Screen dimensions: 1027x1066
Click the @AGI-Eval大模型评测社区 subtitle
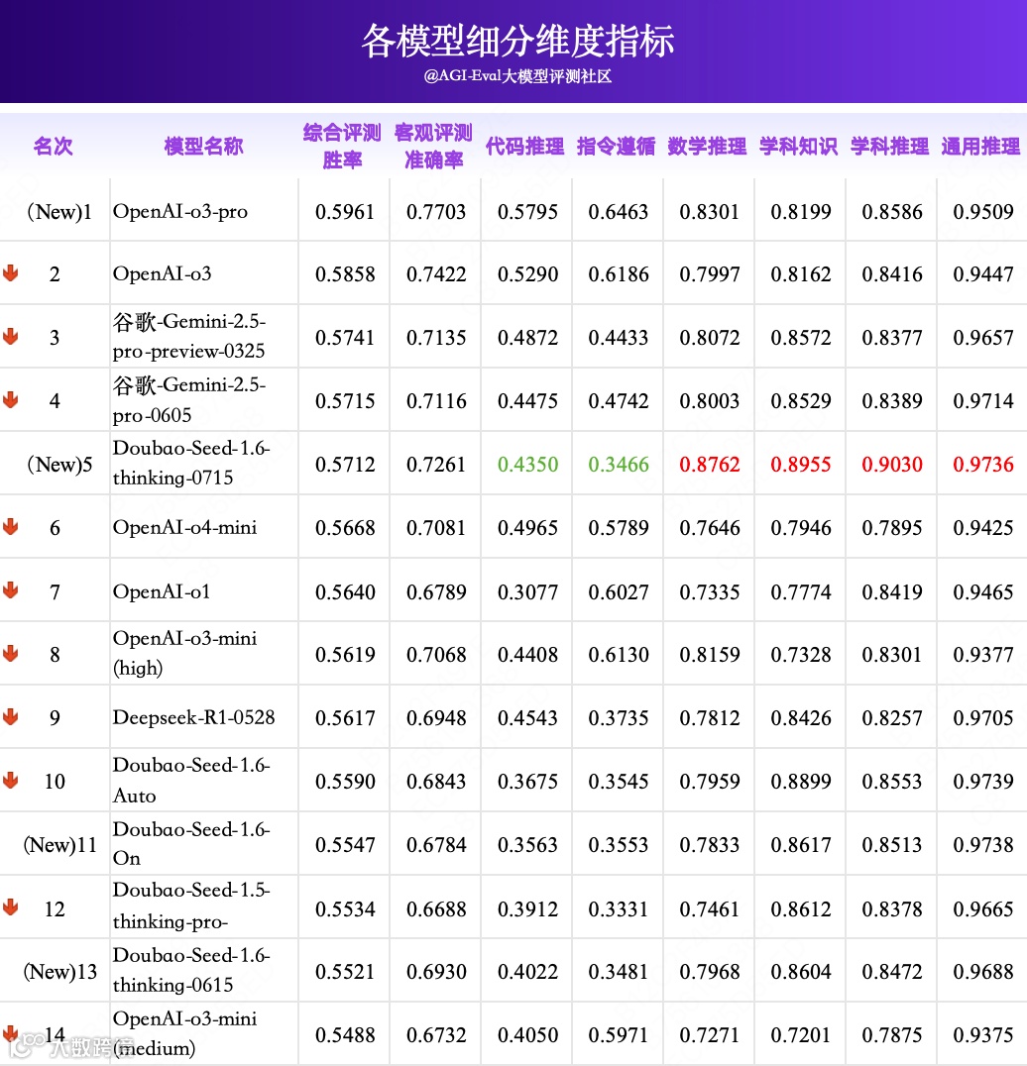coord(516,76)
